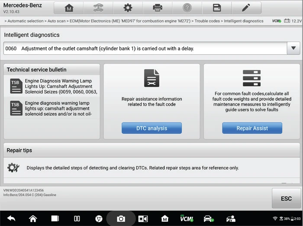Open TSB about solenoid not oil-tight
The image size is (303, 226).
[x=52, y=108]
